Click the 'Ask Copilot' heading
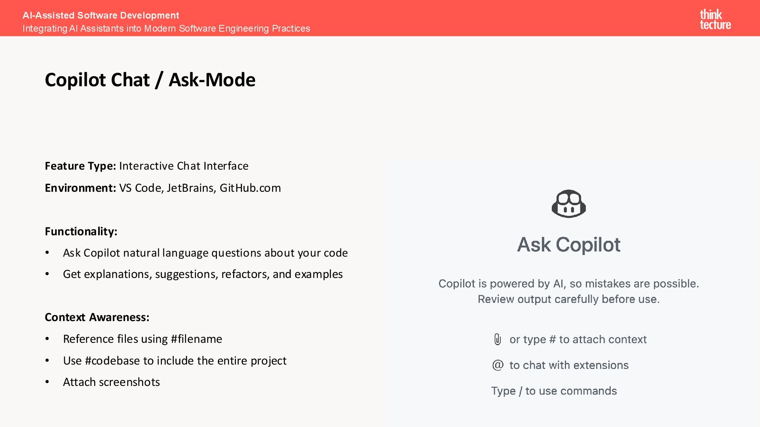 [x=568, y=244]
